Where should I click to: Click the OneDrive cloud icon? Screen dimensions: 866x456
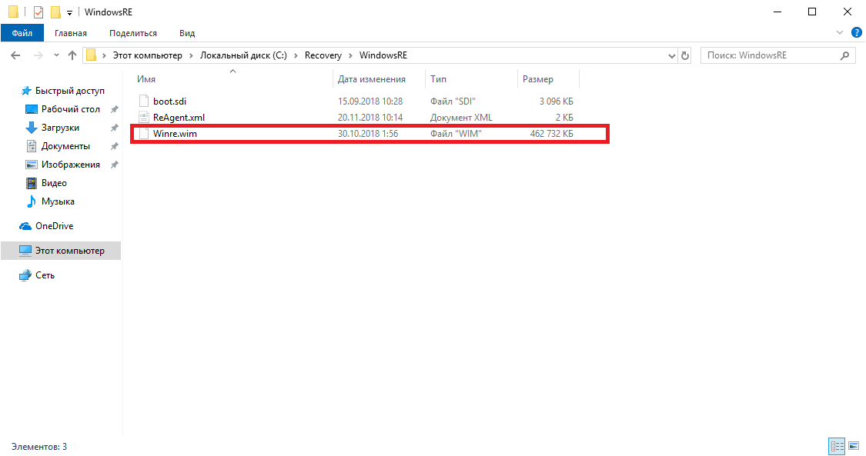(25, 226)
